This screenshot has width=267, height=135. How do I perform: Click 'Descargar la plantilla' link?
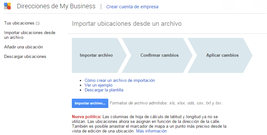[x=104, y=90]
